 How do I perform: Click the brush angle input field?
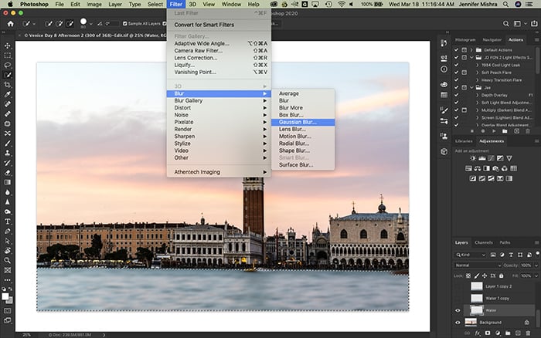(x=112, y=24)
